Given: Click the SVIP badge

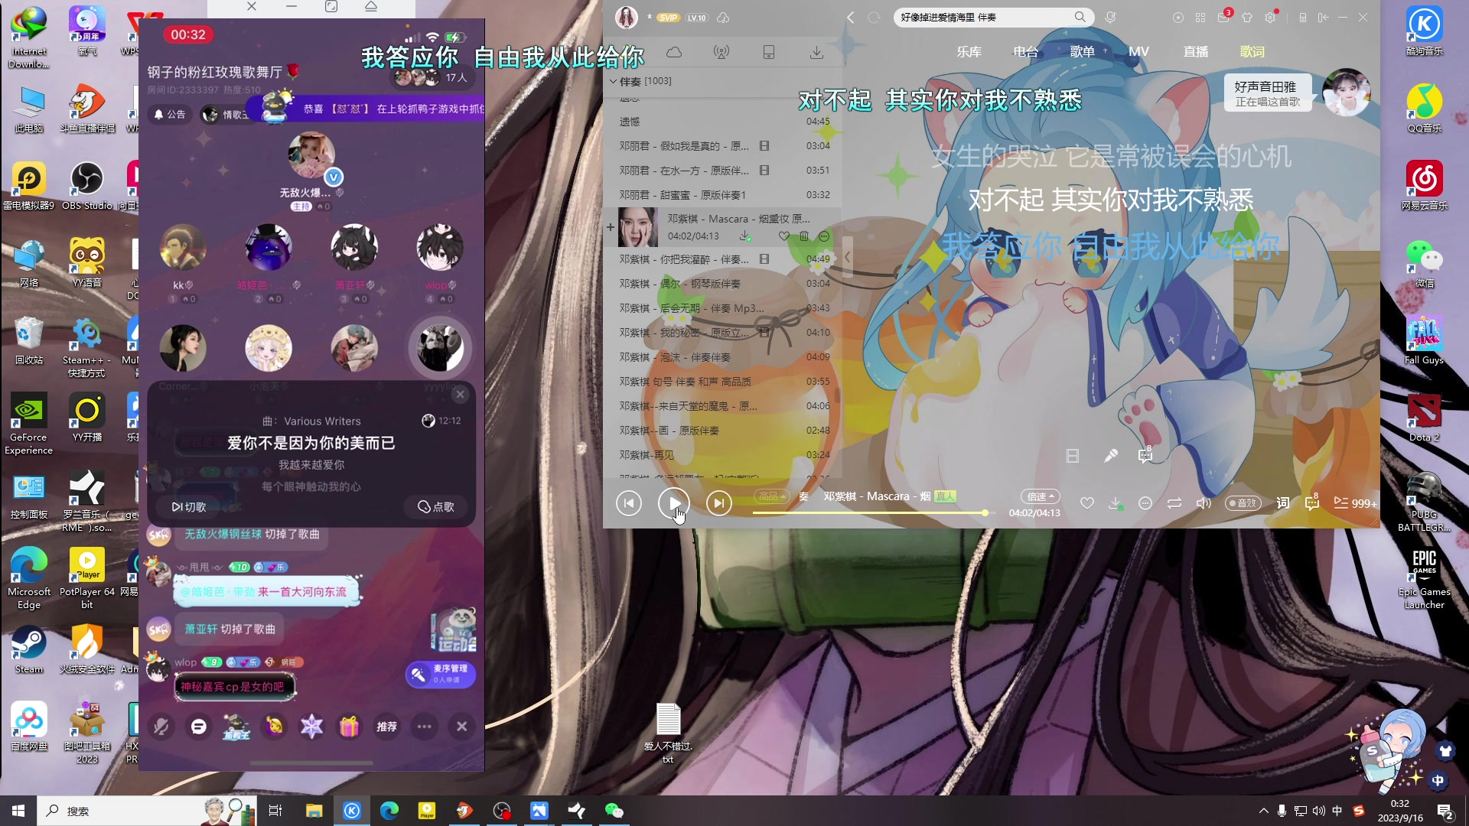Looking at the screenshot, I should click(x=669, y=18).
